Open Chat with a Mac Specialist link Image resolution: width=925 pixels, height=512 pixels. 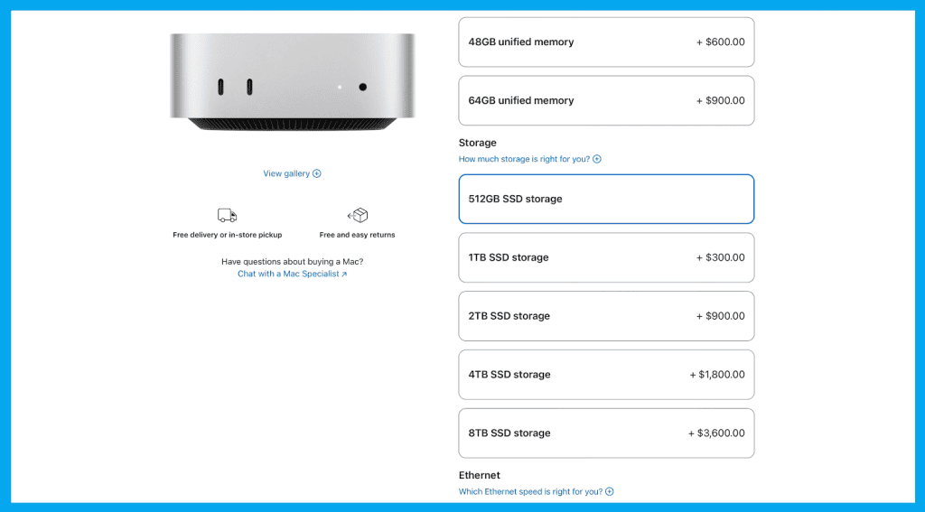tap(288, 274)
